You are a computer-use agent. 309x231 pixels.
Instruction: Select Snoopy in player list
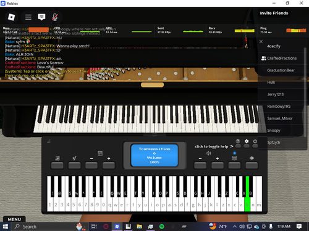(x=281, y=131)
